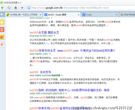Screen dimensions: 135x110
Task: Click the 360 favicon on first tab
Action: click(8, 15)
